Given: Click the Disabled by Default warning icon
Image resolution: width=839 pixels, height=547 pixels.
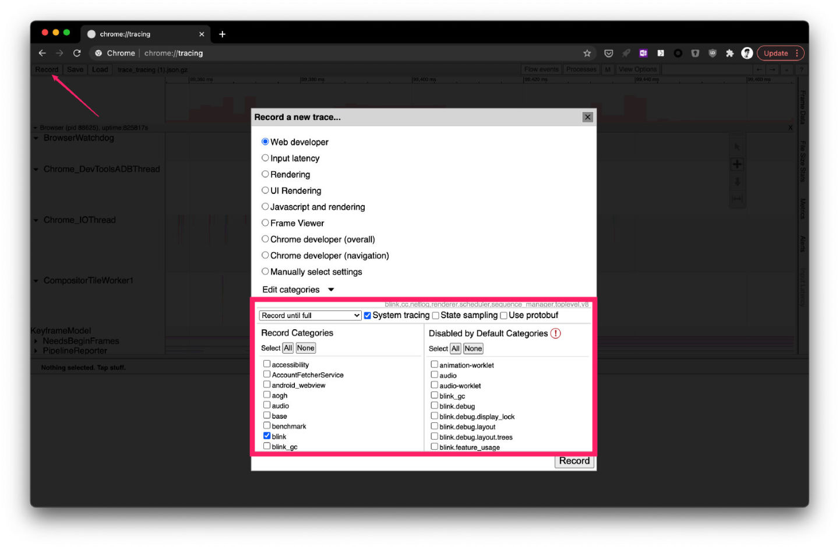Looking at the screenshot, I should click(x=556, y=333).
